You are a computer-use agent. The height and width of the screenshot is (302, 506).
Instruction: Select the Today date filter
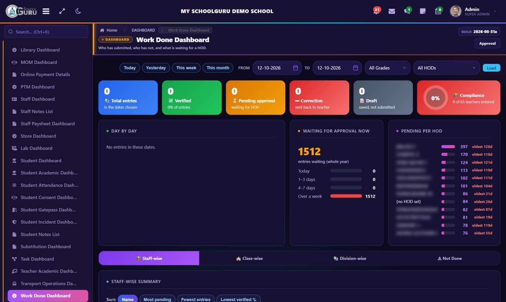tap(130, 68)
